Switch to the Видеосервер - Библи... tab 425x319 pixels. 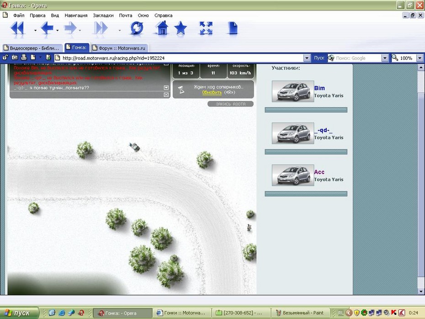pos(32,48)
